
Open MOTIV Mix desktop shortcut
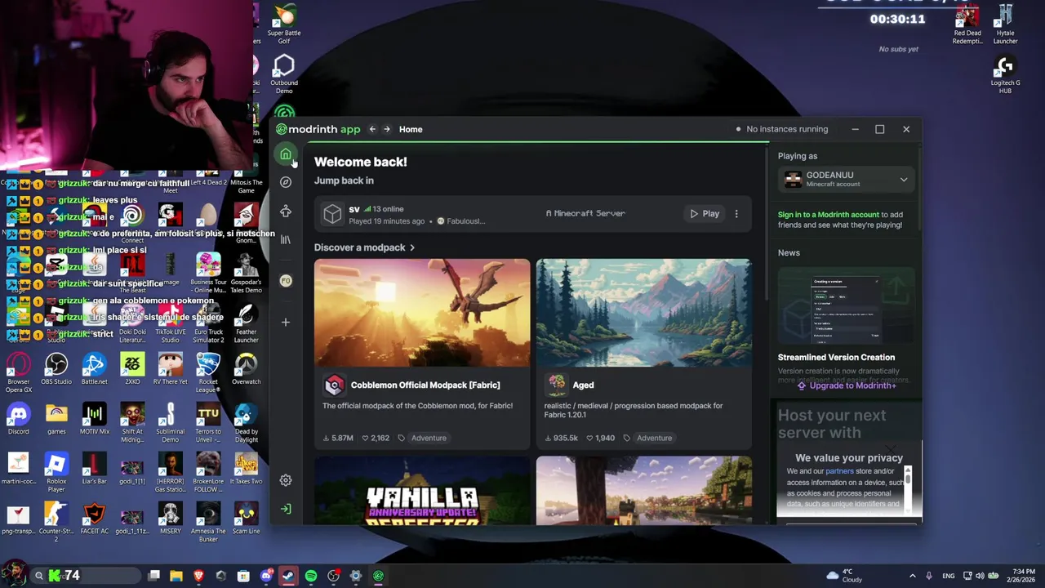94,418
